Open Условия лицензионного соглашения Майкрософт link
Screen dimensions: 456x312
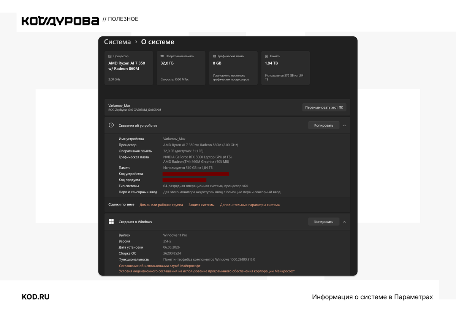tap(207, 271)
